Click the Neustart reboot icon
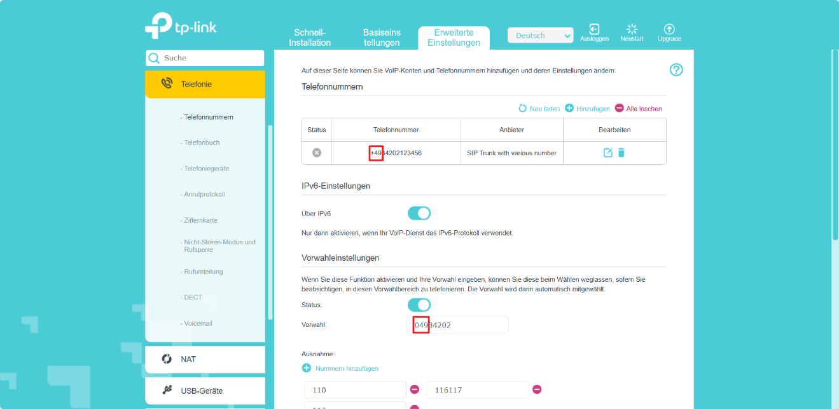Screen dimensions: 839x409 tap(632, 30)
